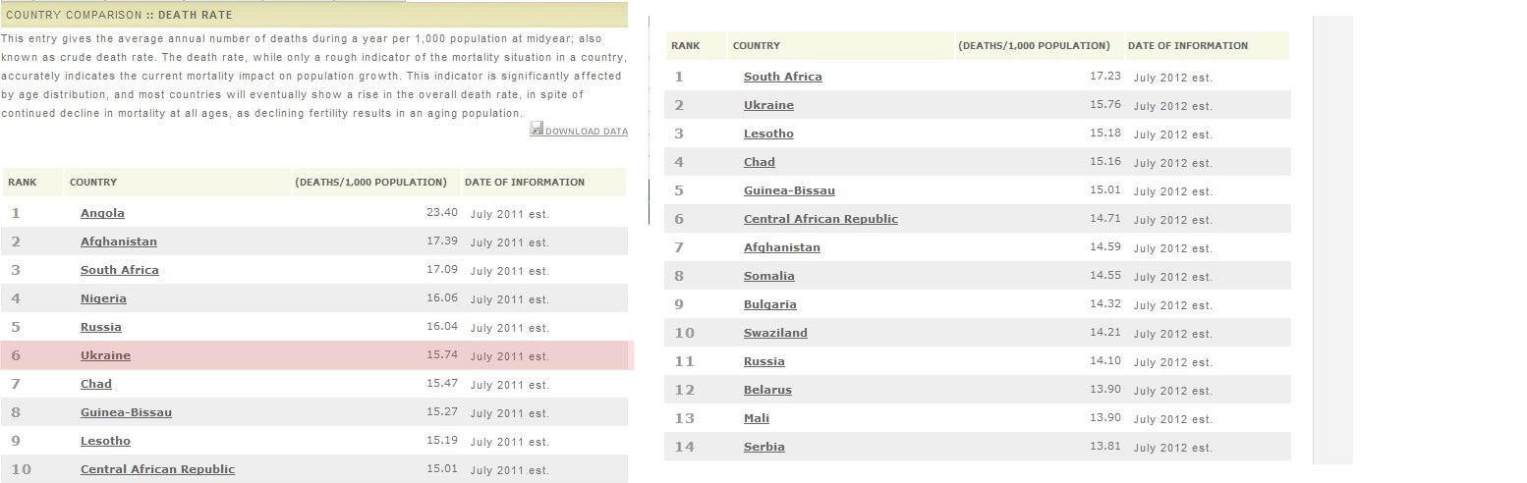
Task: Click Ukraine in the highlighted pink row
Action: click(x=105, y=355)
